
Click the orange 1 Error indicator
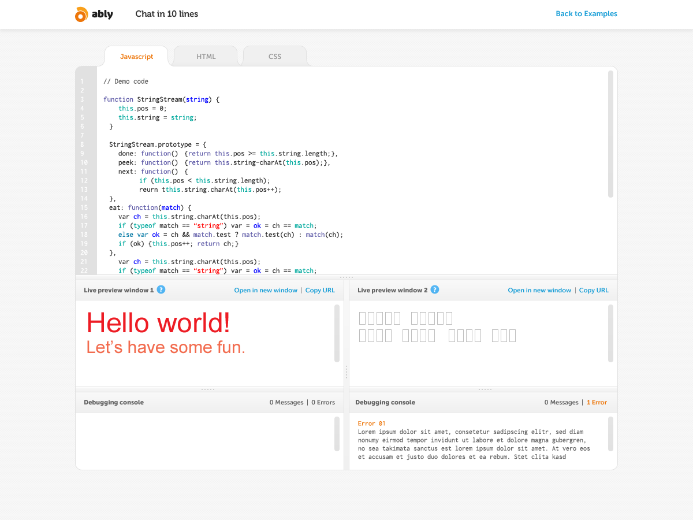597,402
